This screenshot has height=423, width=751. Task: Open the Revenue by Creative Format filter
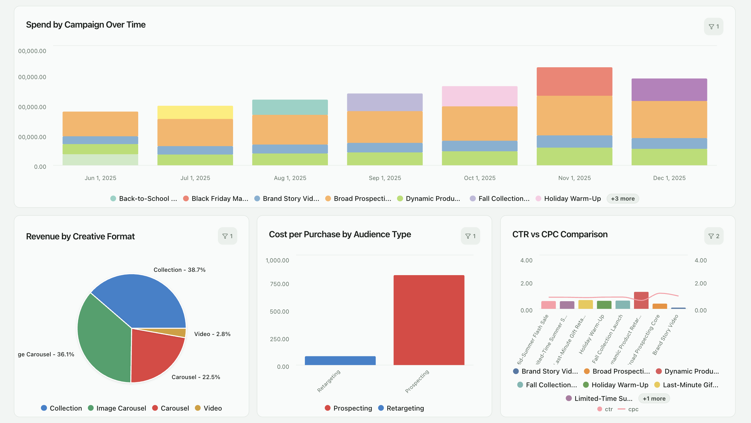pos(228,236)
